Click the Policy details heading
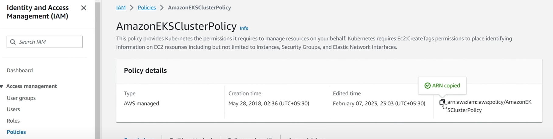Screen dimensions: 553x139 (x=145, y=70)
